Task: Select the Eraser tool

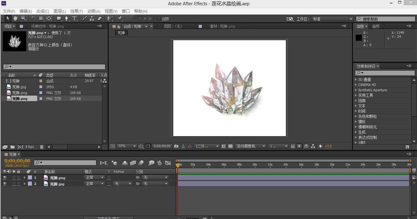Action: click(x=100, y=19)
